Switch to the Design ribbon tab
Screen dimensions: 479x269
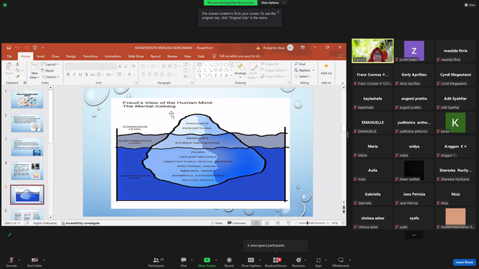(71, 57)
